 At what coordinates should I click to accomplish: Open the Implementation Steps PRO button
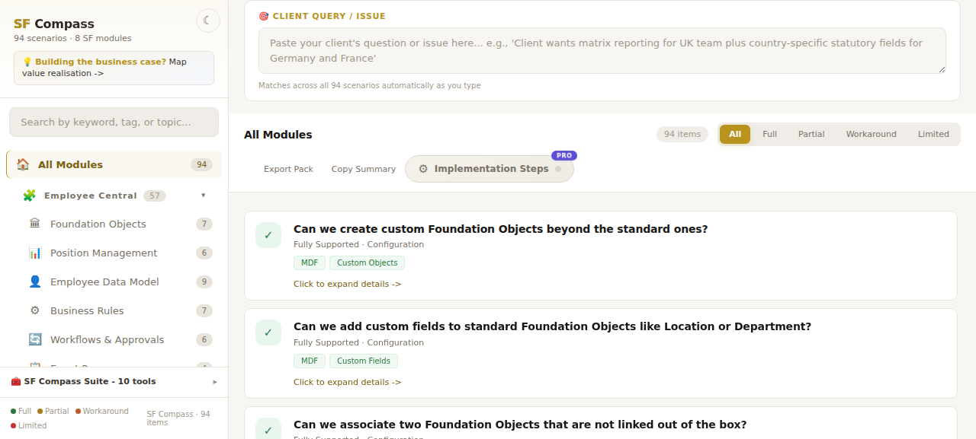click(490, 169)
